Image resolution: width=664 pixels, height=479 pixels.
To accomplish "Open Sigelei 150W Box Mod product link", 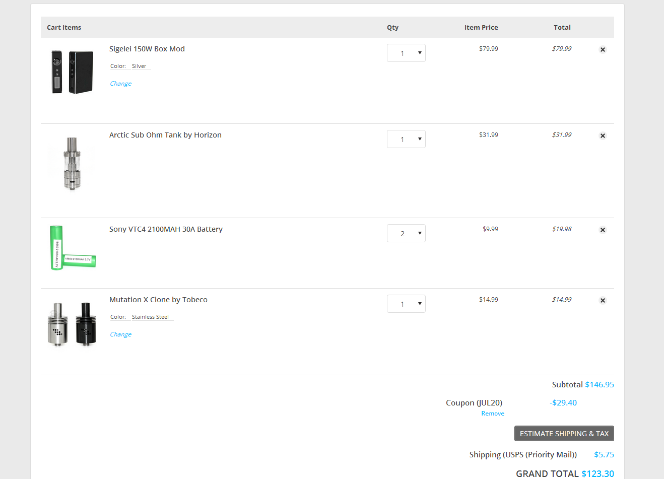I will (147, 49).
